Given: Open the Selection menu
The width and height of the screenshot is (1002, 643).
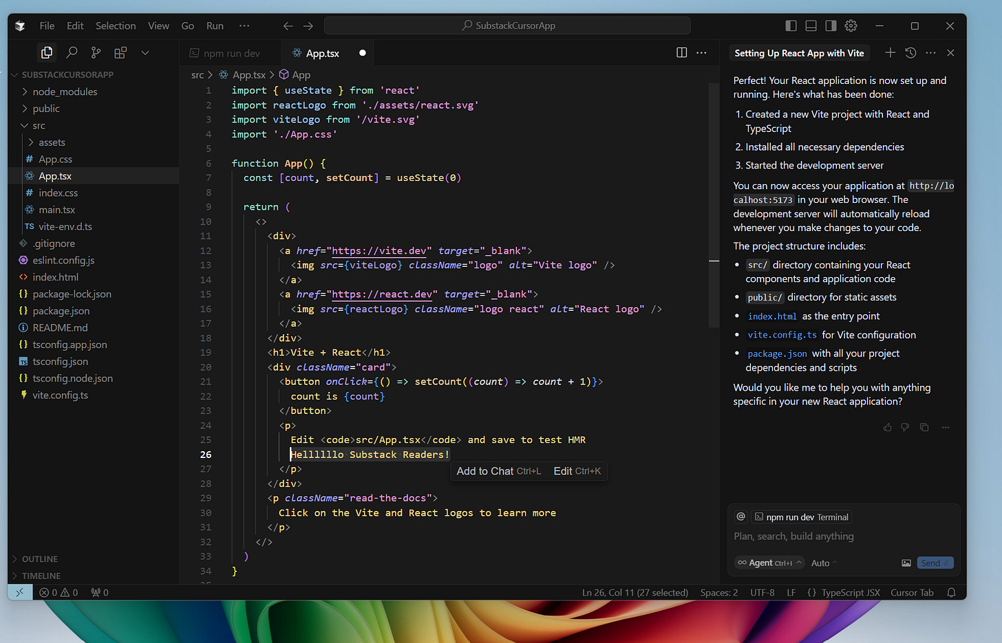Looking at the screenshot, I should [x=116, y=25].
